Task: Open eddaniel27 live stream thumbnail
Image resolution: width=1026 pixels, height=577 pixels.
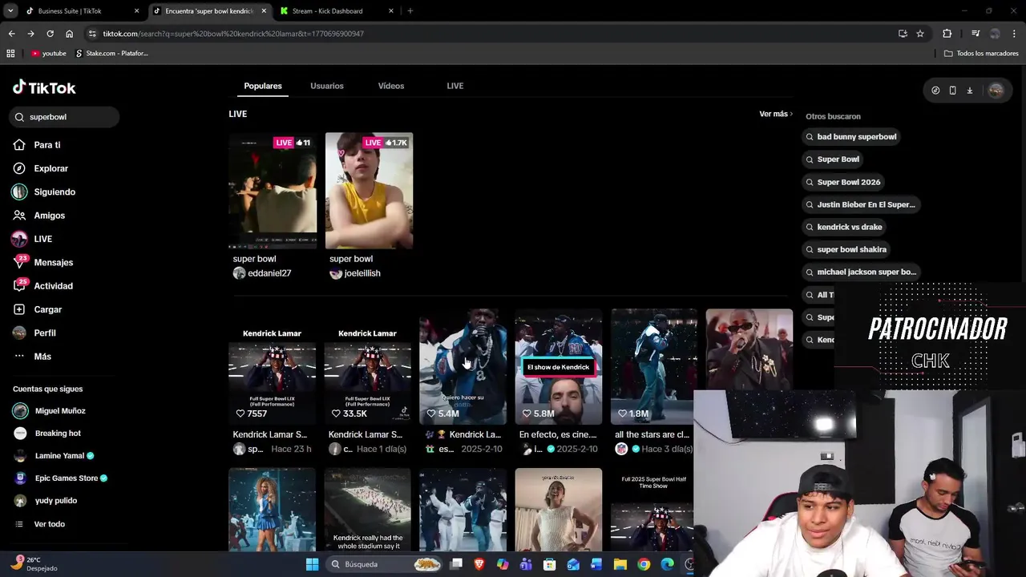Action: click(273, 191)
